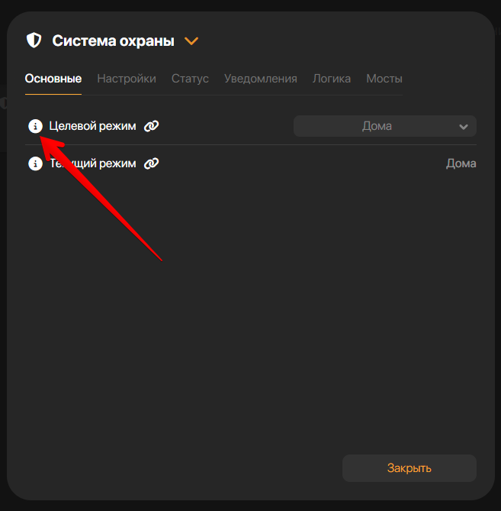Open the Статус tab
The image size is (501, 511).
coord(190,79)
